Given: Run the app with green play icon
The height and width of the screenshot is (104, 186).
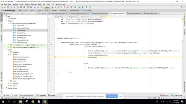Looking at the screenshot, I should point(52,7).
